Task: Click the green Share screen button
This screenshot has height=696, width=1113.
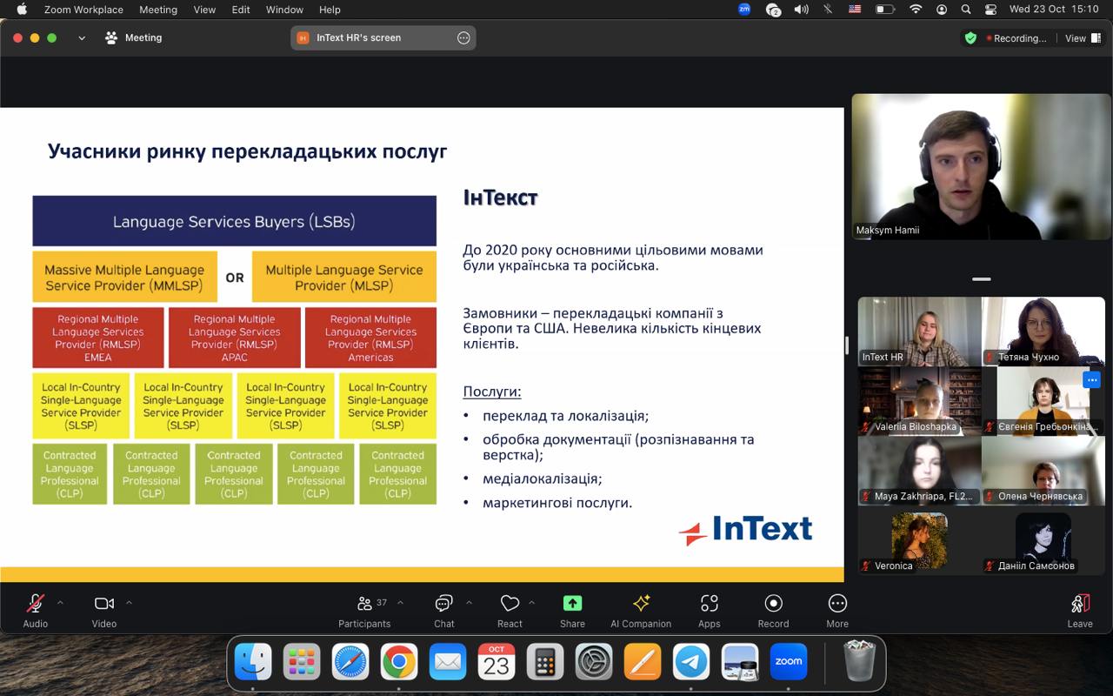Action: click(572, 610)
